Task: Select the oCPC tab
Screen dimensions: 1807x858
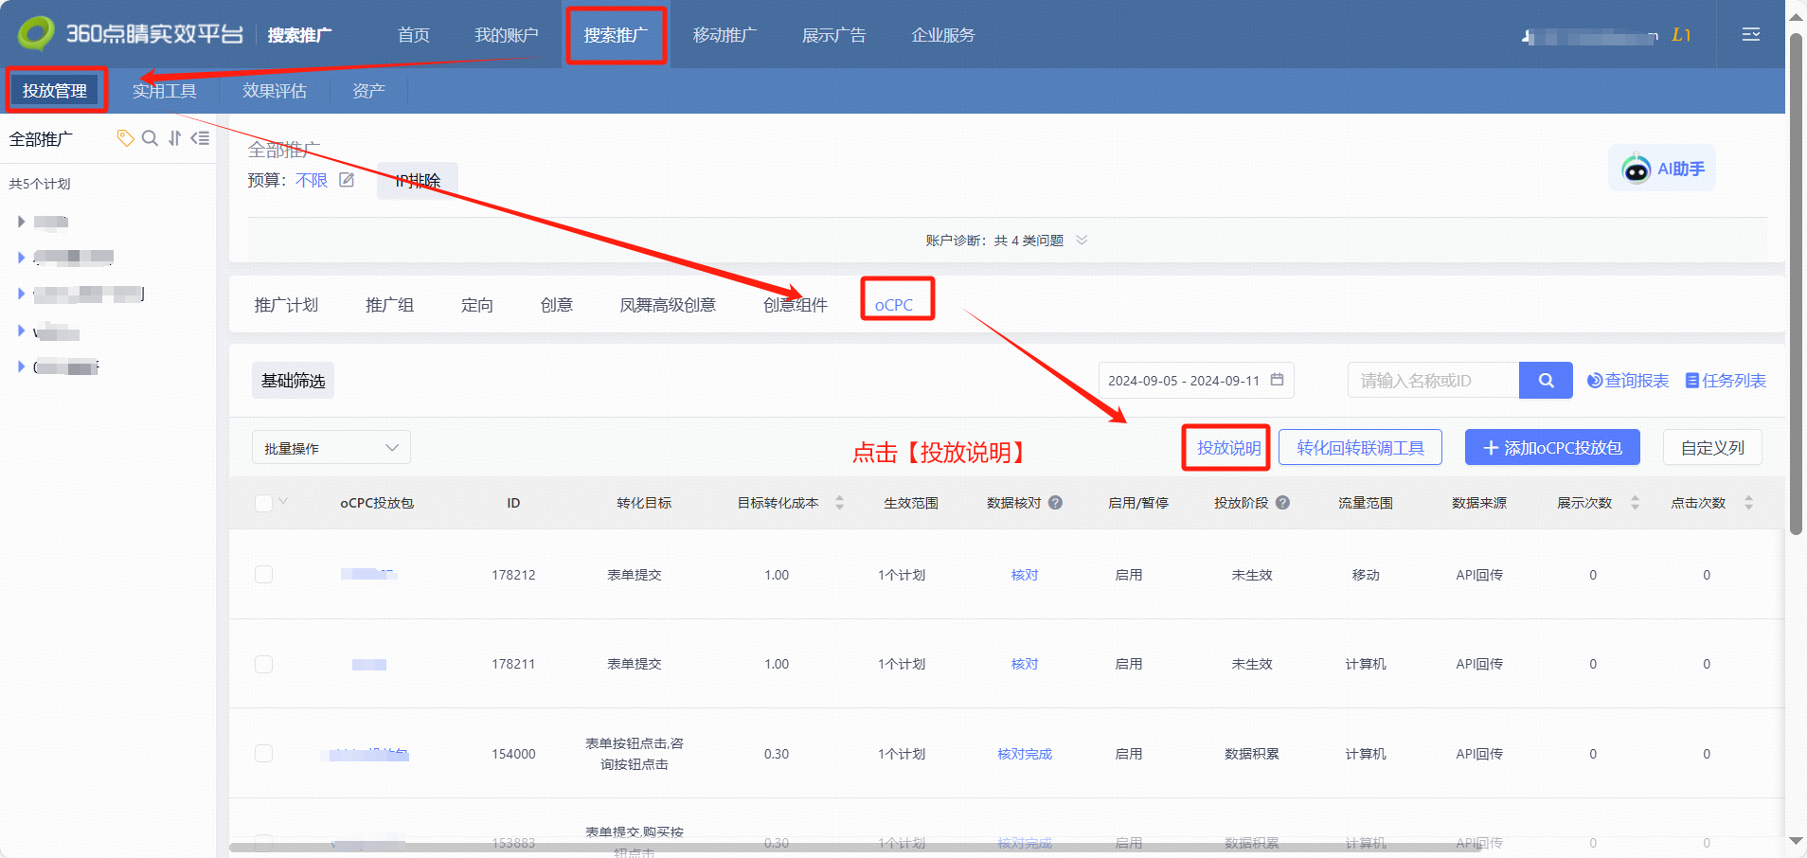Action: click(894, 305)
